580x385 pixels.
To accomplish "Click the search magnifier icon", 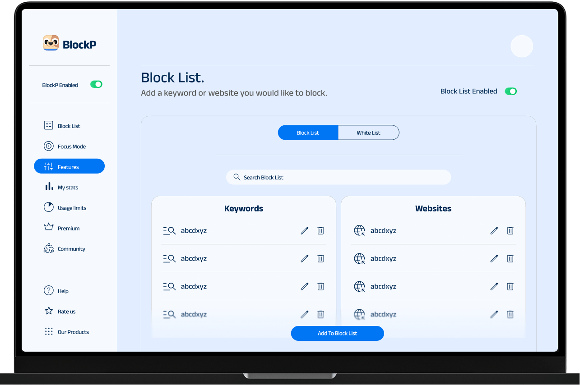I will click(x=237, y=177).
